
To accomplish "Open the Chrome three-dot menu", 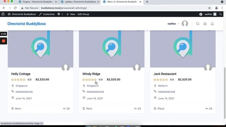I will tap(222, 8).
